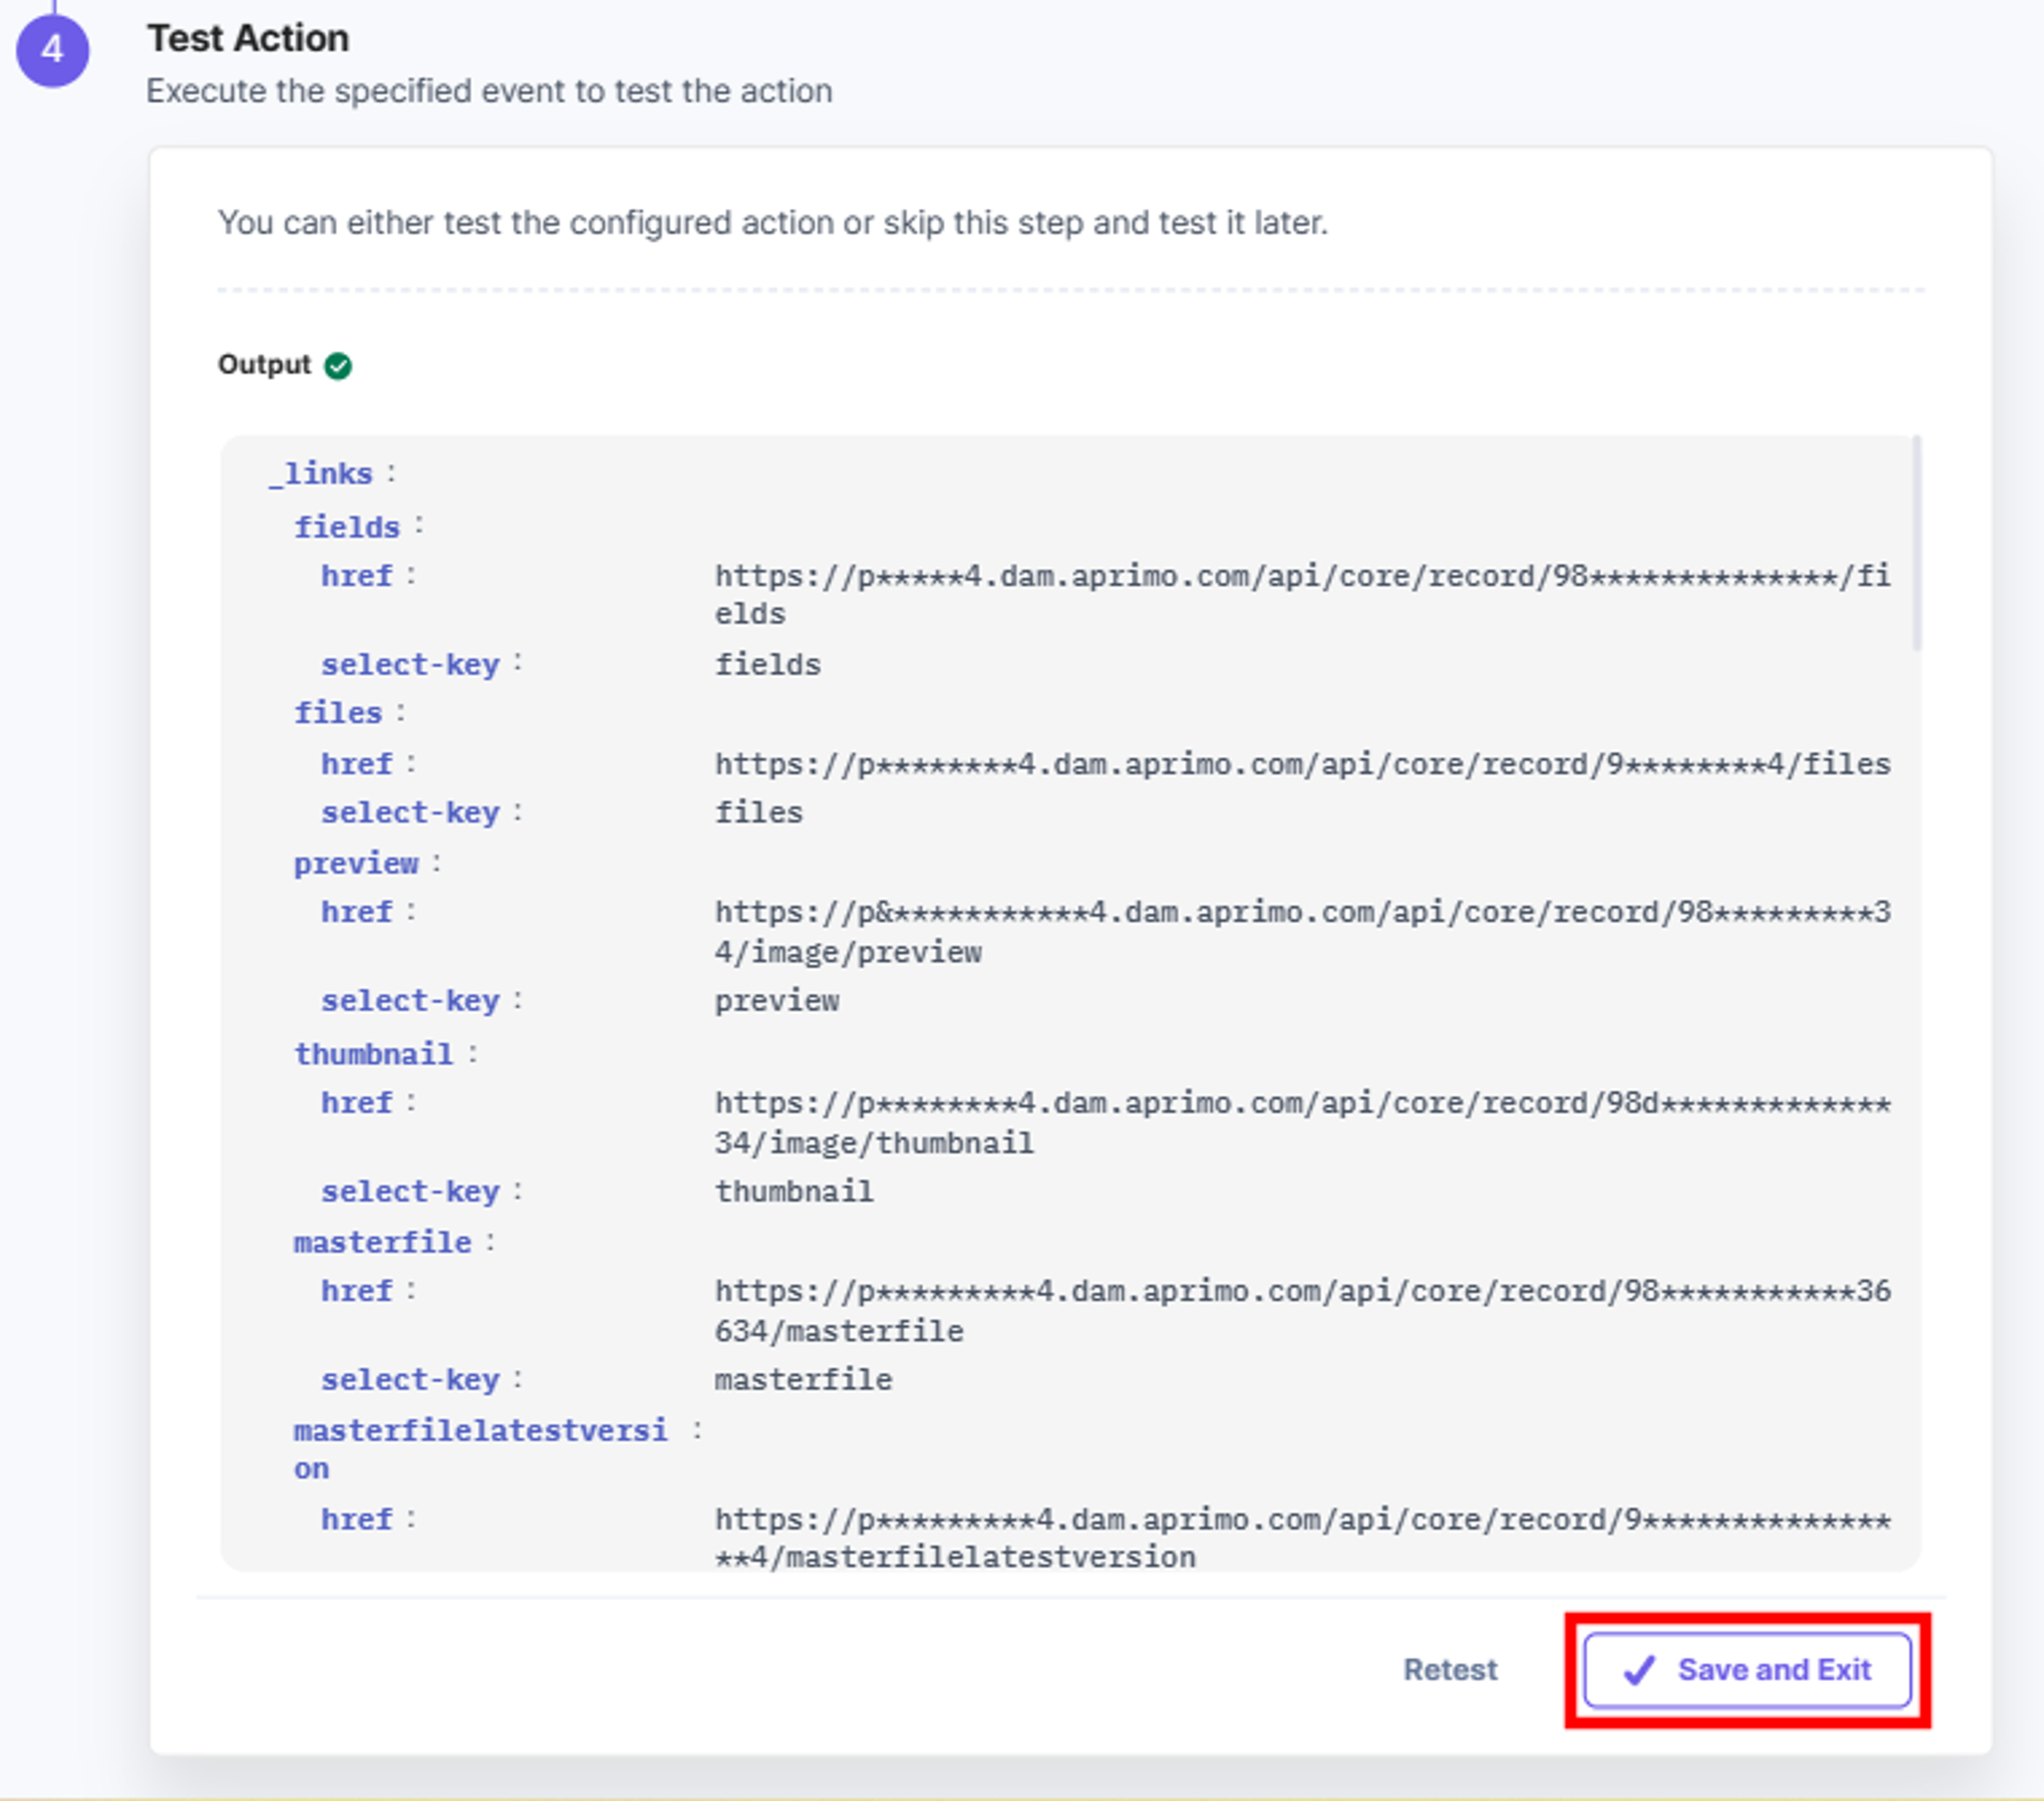Click the checkmark icon in Save and Exit
Screen dimensions: 2044x1801
coord(1639,1670)
